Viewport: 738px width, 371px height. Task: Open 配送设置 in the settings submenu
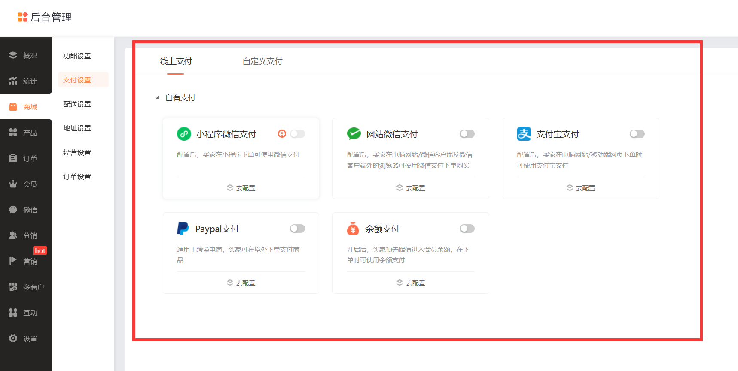pyautogui.click(x=77, y=104)
